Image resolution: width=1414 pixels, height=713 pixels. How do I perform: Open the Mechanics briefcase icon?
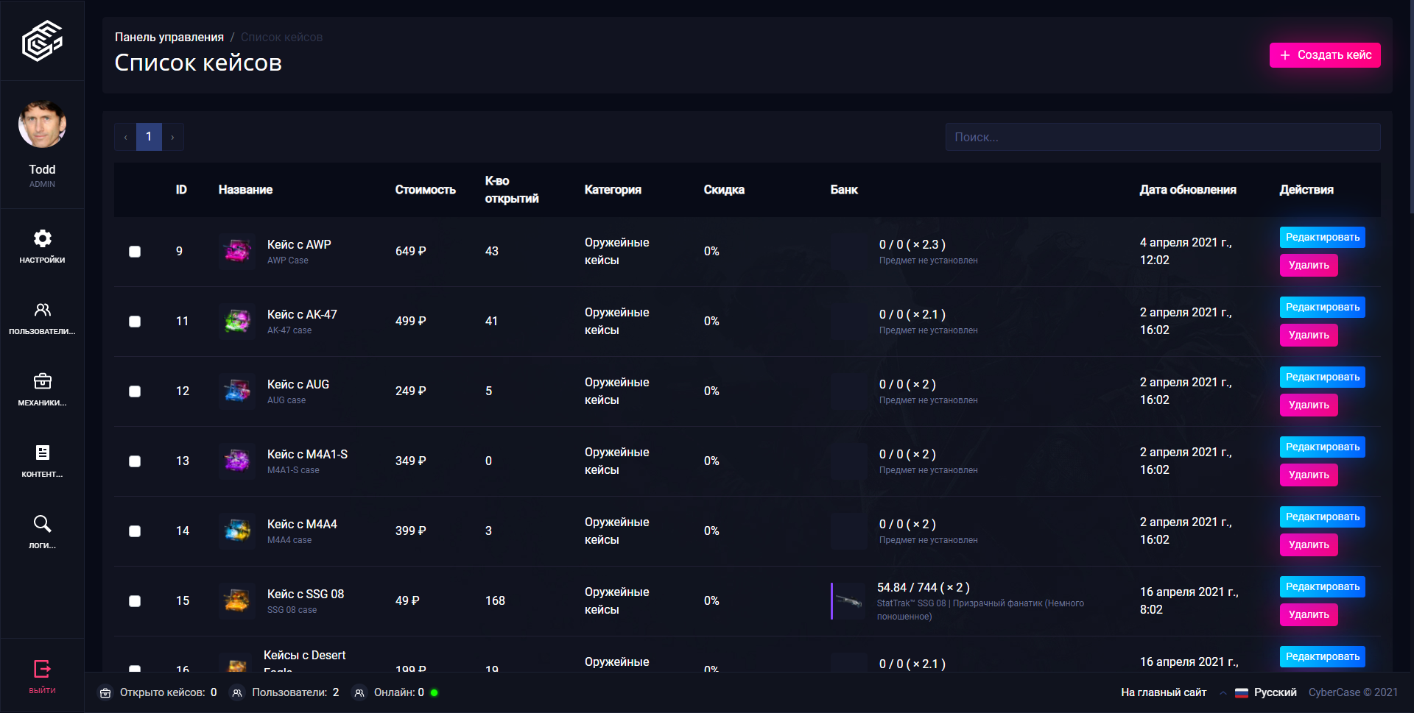[x=42, y=381]
